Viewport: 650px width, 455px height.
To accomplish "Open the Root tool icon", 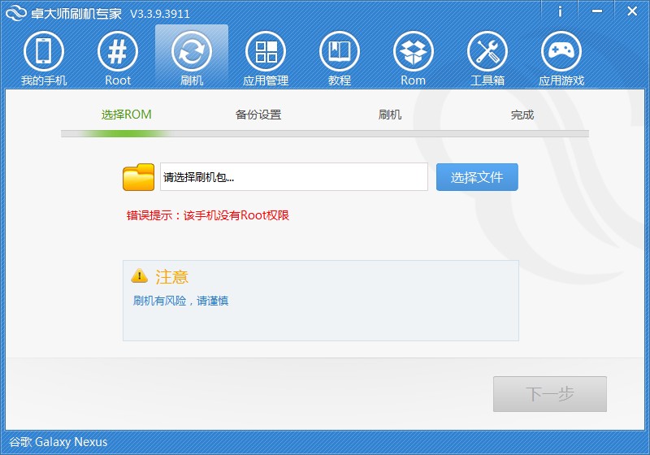I will (118, 51).
